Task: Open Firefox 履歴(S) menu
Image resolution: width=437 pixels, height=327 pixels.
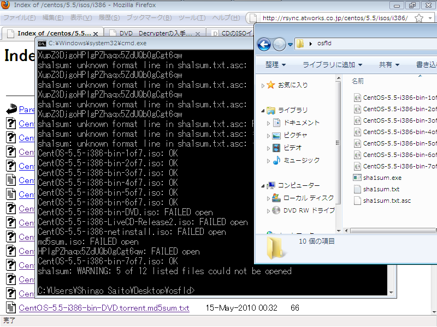Action: (x=109, y=18)
